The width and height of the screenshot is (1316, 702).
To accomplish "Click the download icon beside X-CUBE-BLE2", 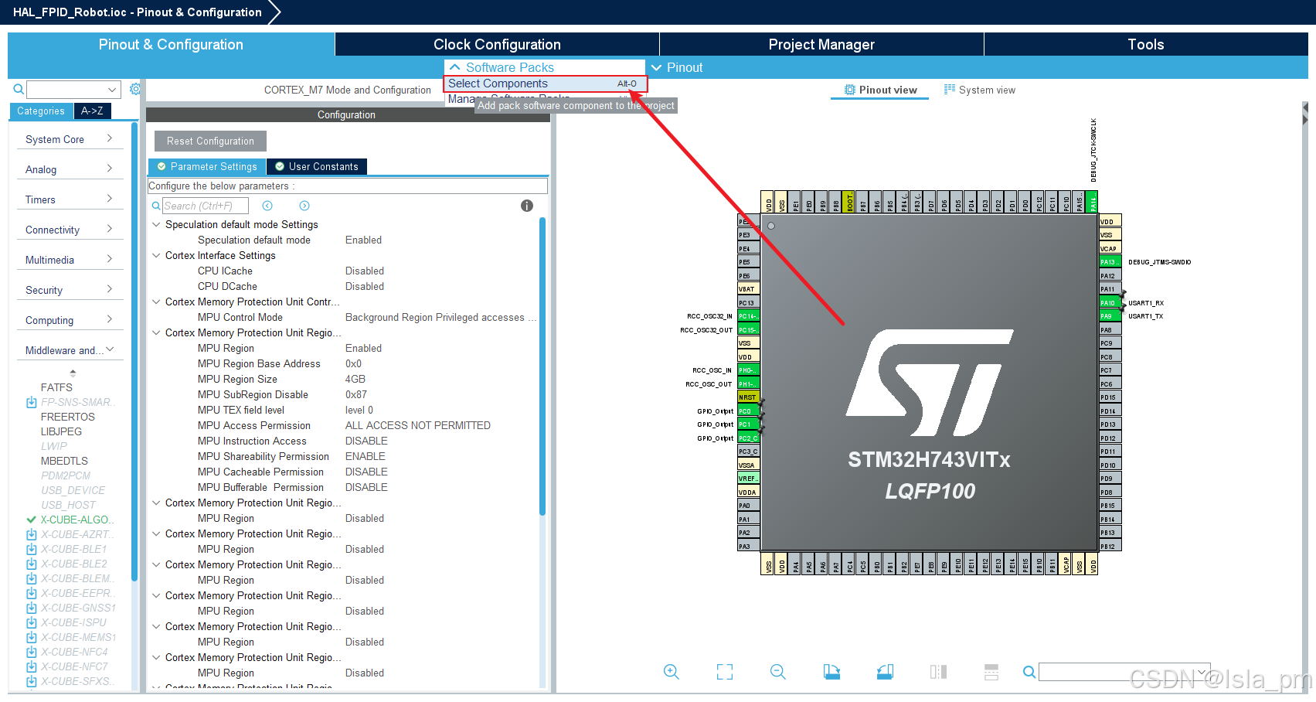I will pyautogui.click(x=32, y=564).
